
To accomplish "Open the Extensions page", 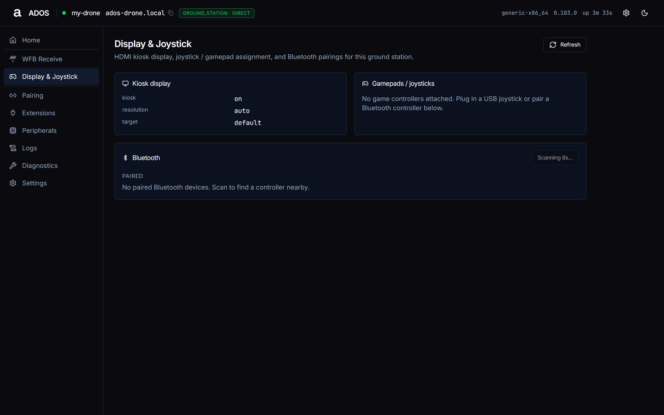I will click(51, 113).
